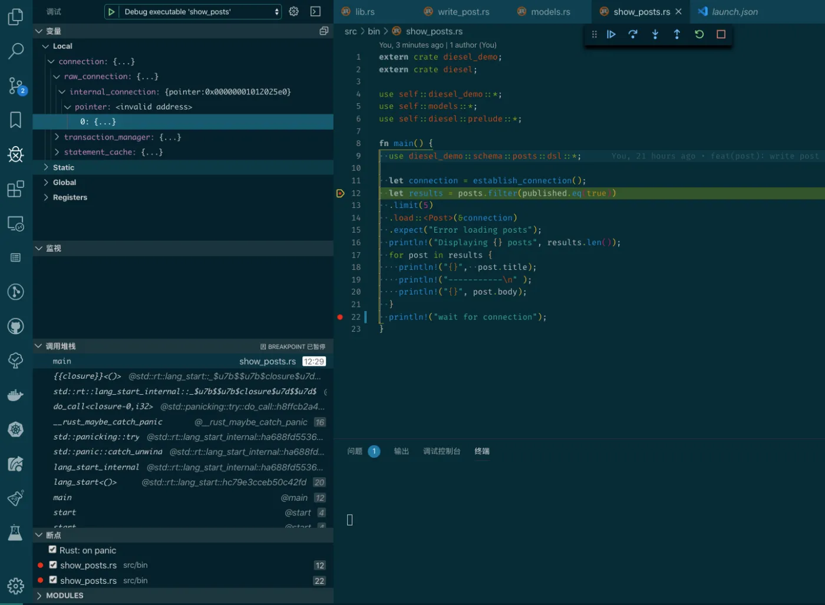Collapse the 调用堆栈 call stack section

39,346
